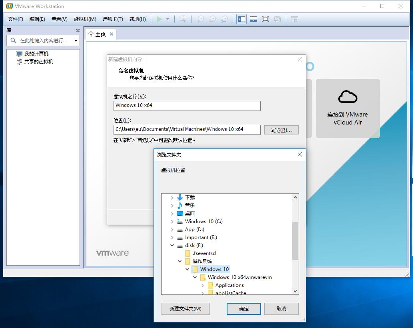Image resolution: width=413 pixels, height=328 pixels.
Task: Open the 选项卡(T) menu
Action: tap(113, 19)
